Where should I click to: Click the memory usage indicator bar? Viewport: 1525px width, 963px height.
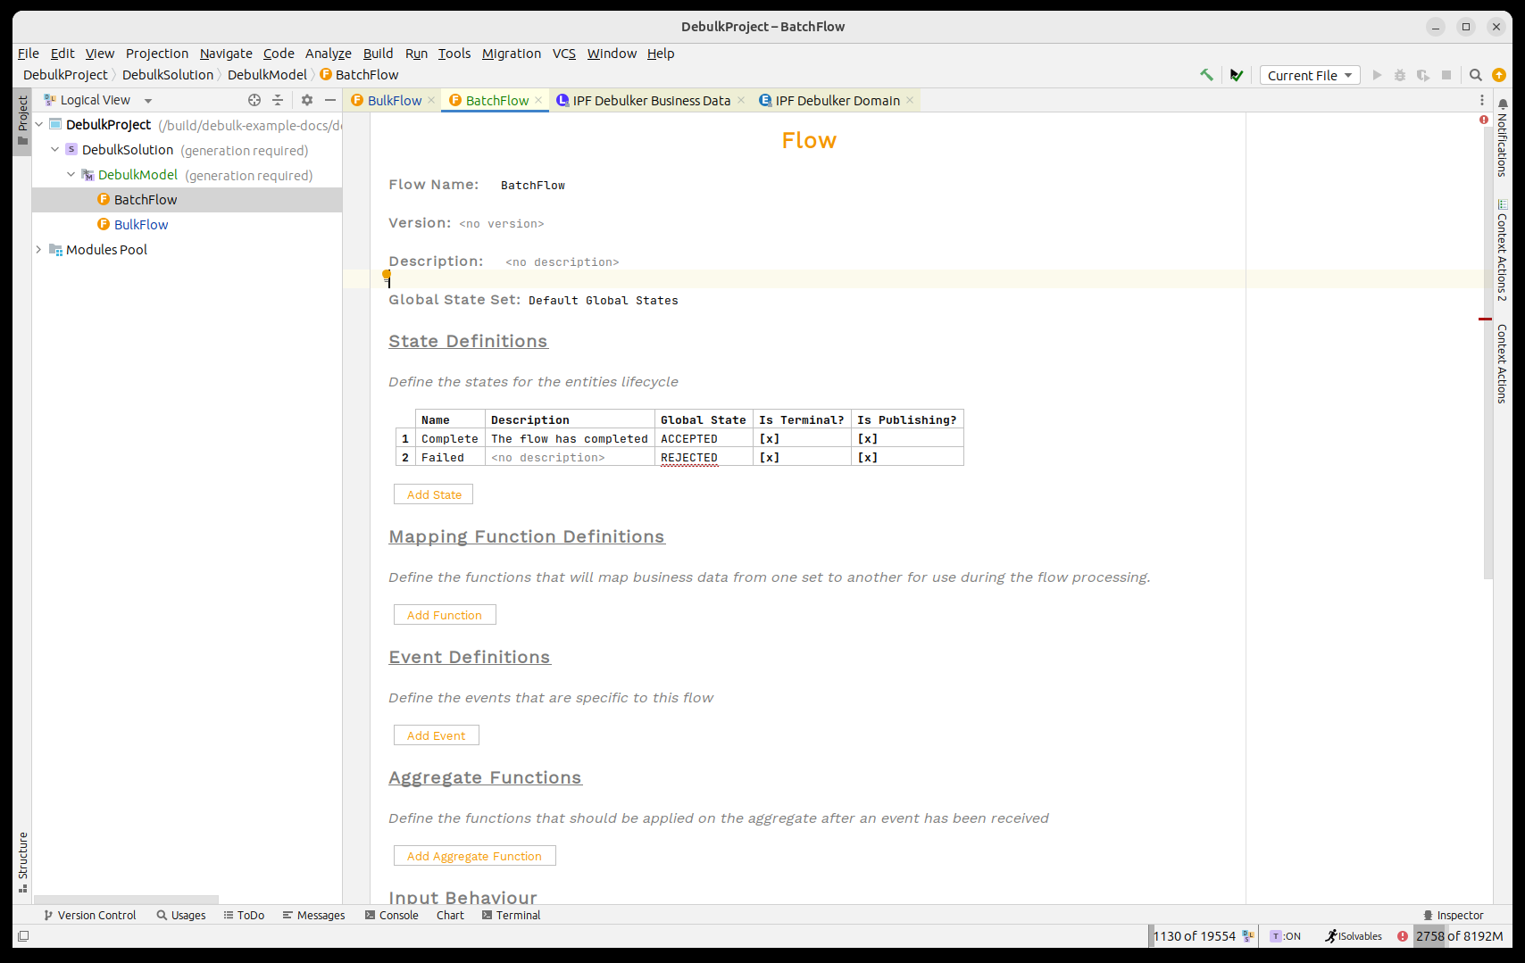click(x=1459, y=936)
